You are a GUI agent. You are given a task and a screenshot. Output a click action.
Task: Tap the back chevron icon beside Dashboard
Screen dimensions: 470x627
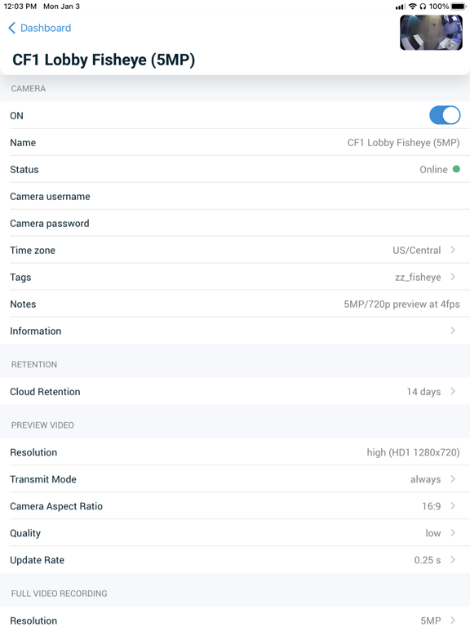(x=12, y=28)
